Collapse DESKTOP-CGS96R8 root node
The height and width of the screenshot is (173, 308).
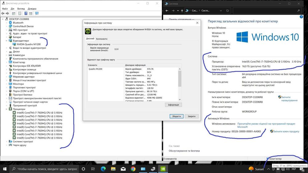(3, 19)
